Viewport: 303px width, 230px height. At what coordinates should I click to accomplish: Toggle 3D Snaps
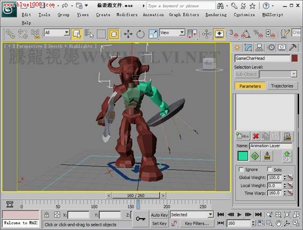pos(234,34)
